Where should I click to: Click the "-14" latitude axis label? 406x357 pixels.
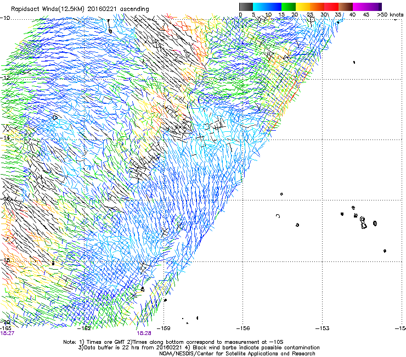tap(5, 138)
